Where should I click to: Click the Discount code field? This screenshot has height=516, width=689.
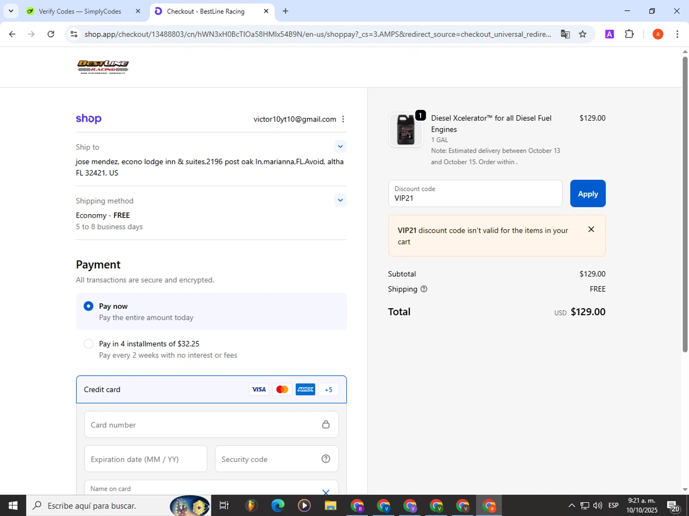click(x=475, y=194)
